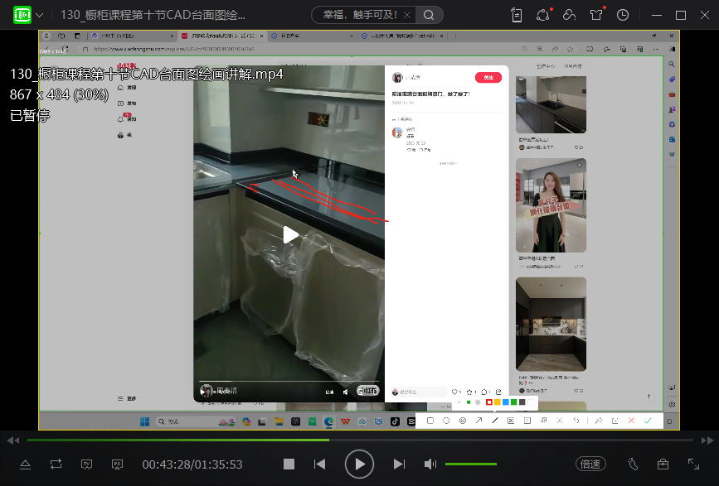The image size is (719, 486).
Task: Click the search magnifier icon
Action: pyautogui.click(x=428, y=15)
